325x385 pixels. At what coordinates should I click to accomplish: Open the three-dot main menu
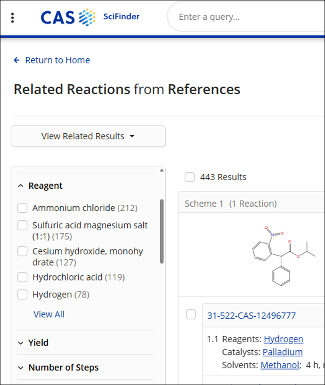13,18
